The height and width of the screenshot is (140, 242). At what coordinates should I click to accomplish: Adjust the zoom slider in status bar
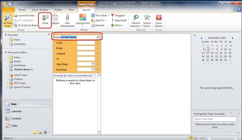222,138
